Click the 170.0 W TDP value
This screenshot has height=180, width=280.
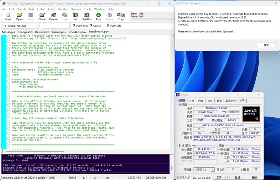pyautogui.click(x=234, y=112)
